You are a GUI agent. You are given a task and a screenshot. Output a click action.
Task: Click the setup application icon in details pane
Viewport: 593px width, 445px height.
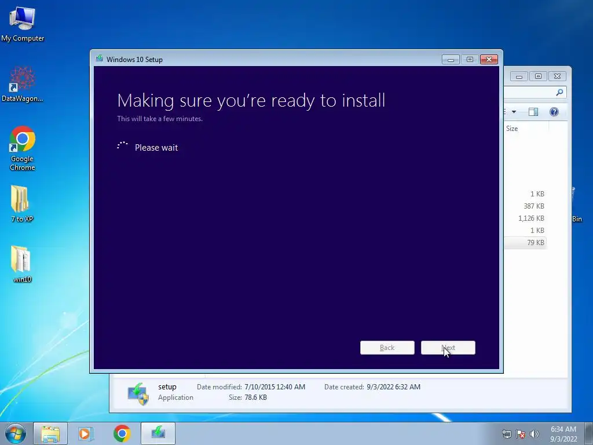138,393
